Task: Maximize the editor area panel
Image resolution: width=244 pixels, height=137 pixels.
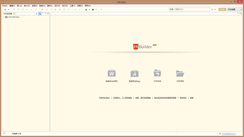Action: click(x=241, y=13)
